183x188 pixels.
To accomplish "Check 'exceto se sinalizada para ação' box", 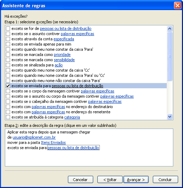I will (8, 65).
